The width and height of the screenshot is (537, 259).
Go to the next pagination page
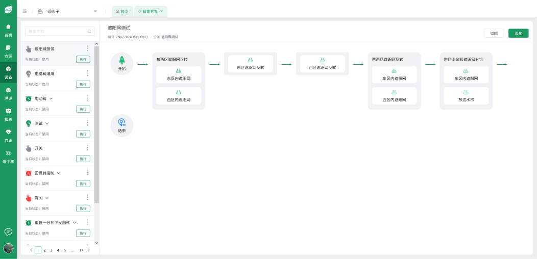point(89,250)
